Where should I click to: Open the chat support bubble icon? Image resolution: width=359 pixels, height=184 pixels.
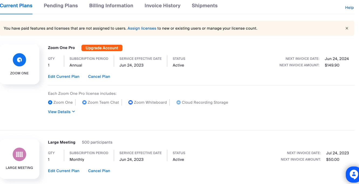[353, 175]
